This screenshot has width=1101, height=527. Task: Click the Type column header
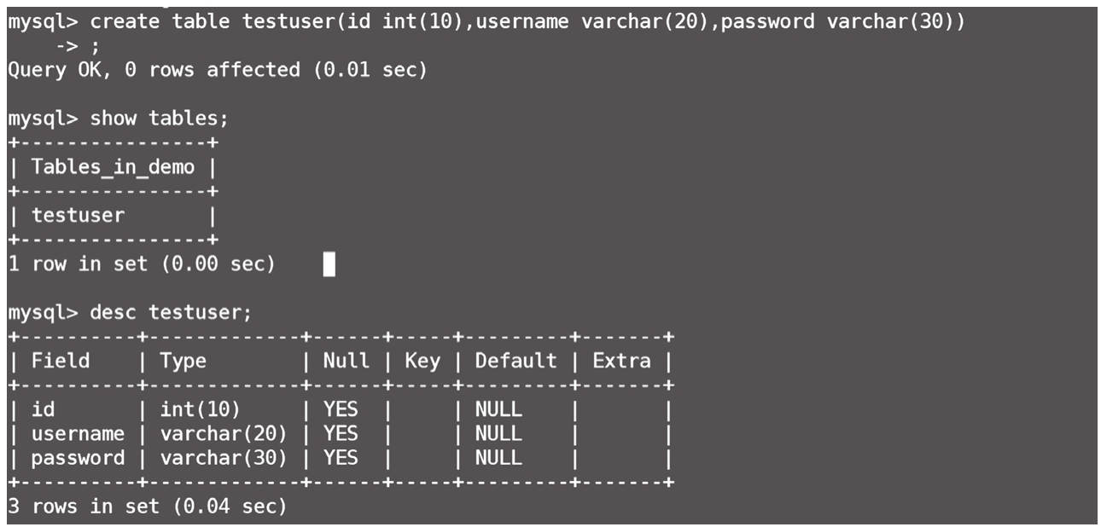(x=183, y=362)
